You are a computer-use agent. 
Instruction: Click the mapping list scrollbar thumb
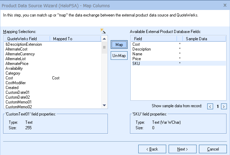click(104, 48)
